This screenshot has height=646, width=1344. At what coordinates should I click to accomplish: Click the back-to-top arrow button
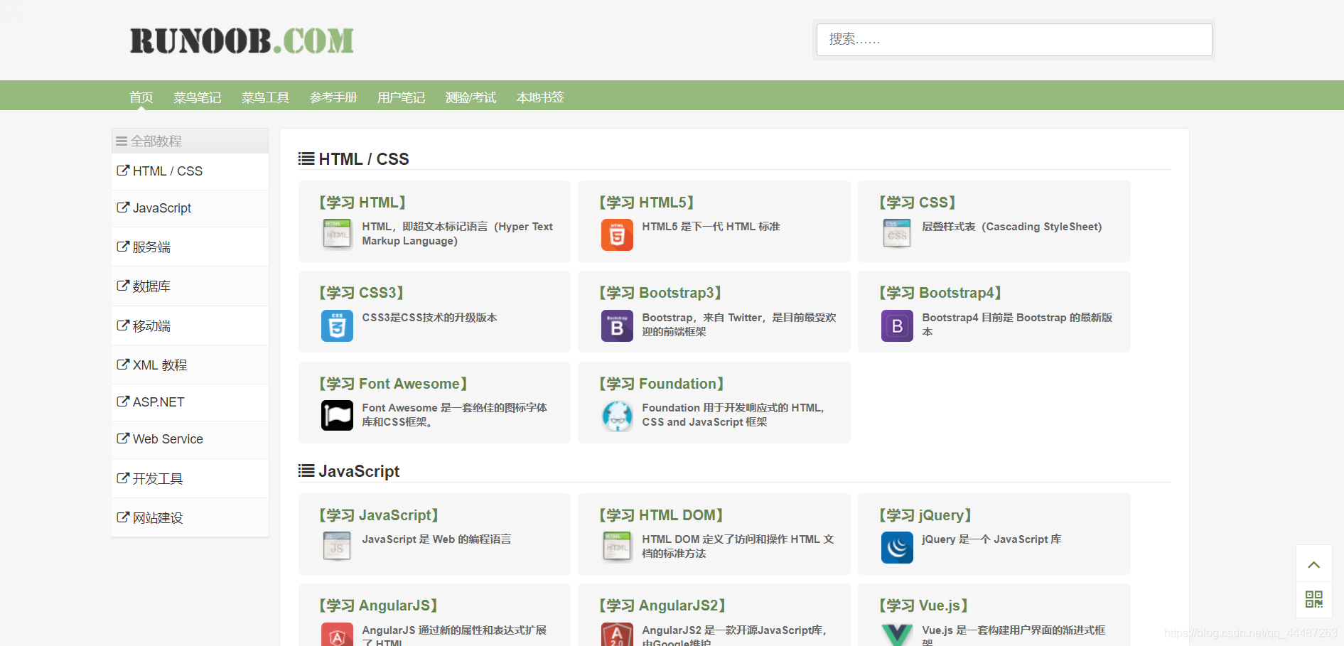(1313, 564)
